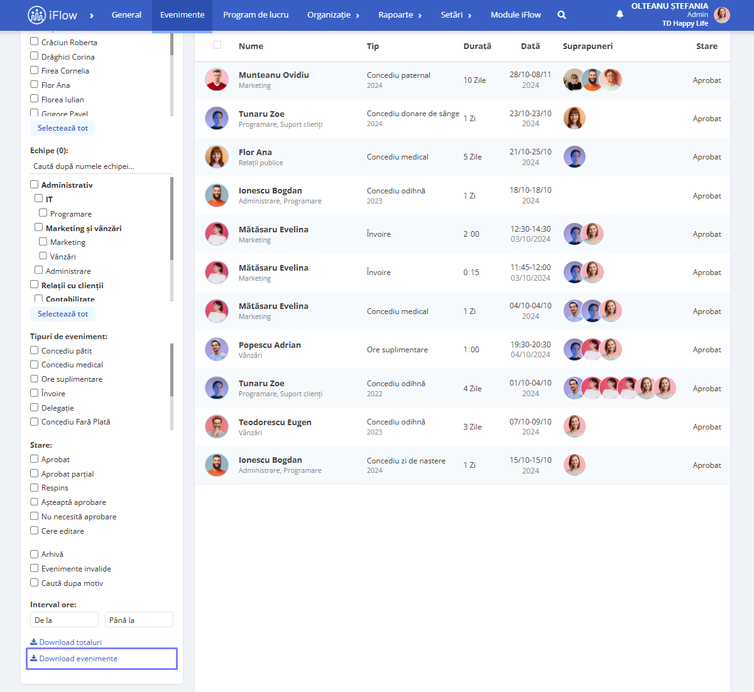The height and width of the screenshot is (692, 754).
Task: Check the select-all box in table header
Action: pyautogui.click(x=217, y=45)
